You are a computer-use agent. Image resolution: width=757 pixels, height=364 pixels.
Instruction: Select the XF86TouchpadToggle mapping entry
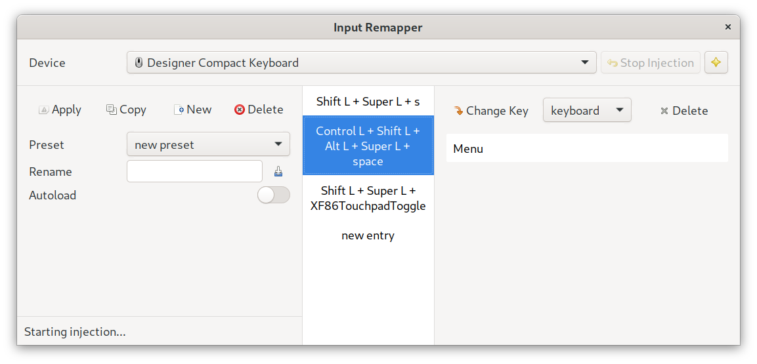click(368, 199)
